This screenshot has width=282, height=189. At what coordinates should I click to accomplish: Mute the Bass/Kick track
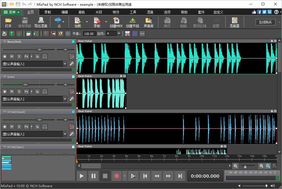(12, 56)
